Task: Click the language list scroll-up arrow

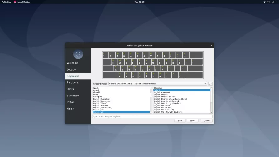Action: coord(151,88)
